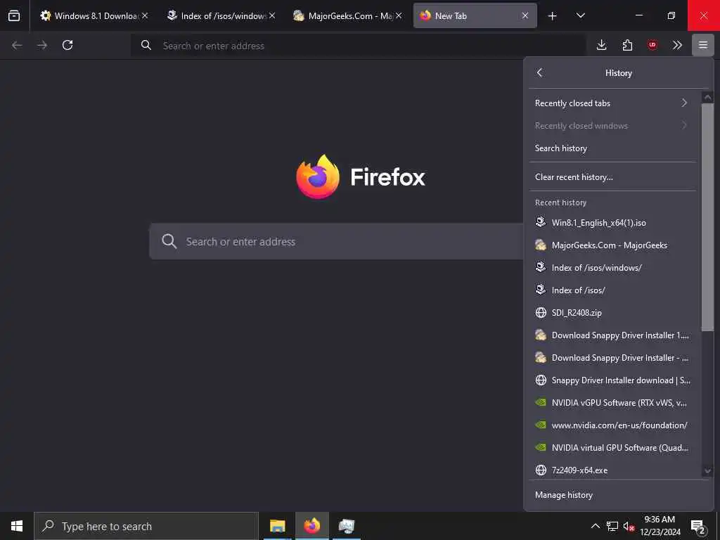Open Download Snappy Driver Installer 1... entry
Screen dimensions: 720x540
pos(612,335)
